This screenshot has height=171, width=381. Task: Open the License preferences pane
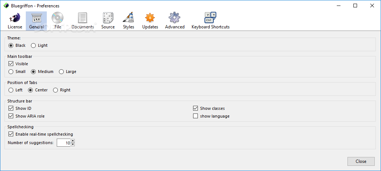pos(15,21)
